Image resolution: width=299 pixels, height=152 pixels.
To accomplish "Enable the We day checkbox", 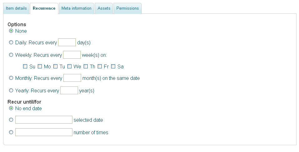I will [x=69, y=66].
